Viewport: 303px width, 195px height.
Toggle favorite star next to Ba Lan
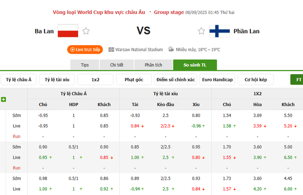(x=86, y=31)
